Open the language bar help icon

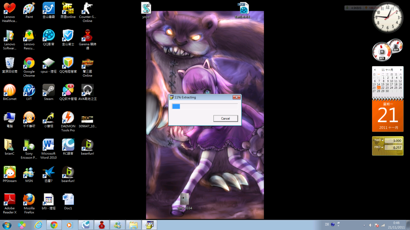tap(333, 224)
